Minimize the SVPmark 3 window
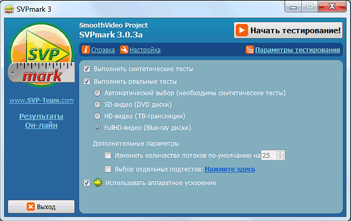This screenshot has width=351, height=221. click(293, 6)
